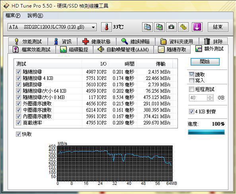Copy text results to clipboard icon
Screen dimensions: 236x194
tap(147, 27)
